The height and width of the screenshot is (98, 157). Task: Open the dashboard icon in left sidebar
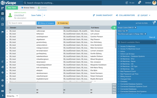pyautogui.click(x=3, y=8)
